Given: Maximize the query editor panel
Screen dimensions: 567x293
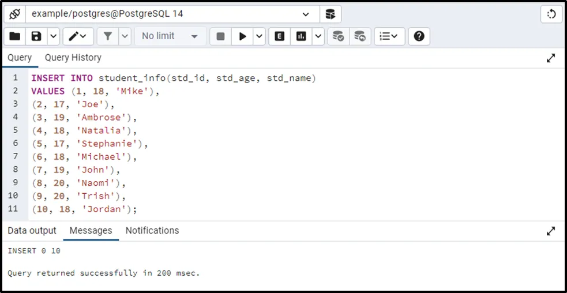Looking at the screenshot, I should [x=551, y=58].
